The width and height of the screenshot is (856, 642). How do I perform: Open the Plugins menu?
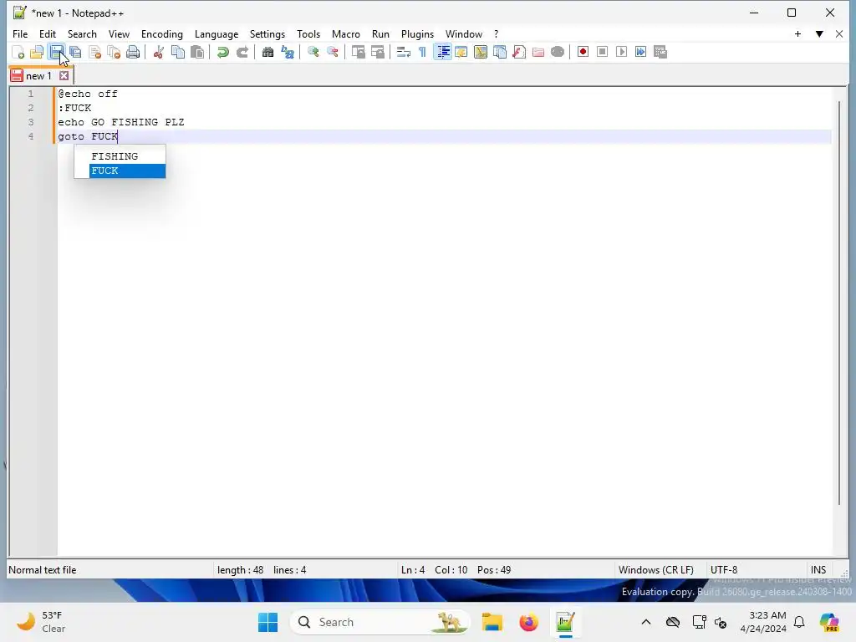click(x=417, y=33)
